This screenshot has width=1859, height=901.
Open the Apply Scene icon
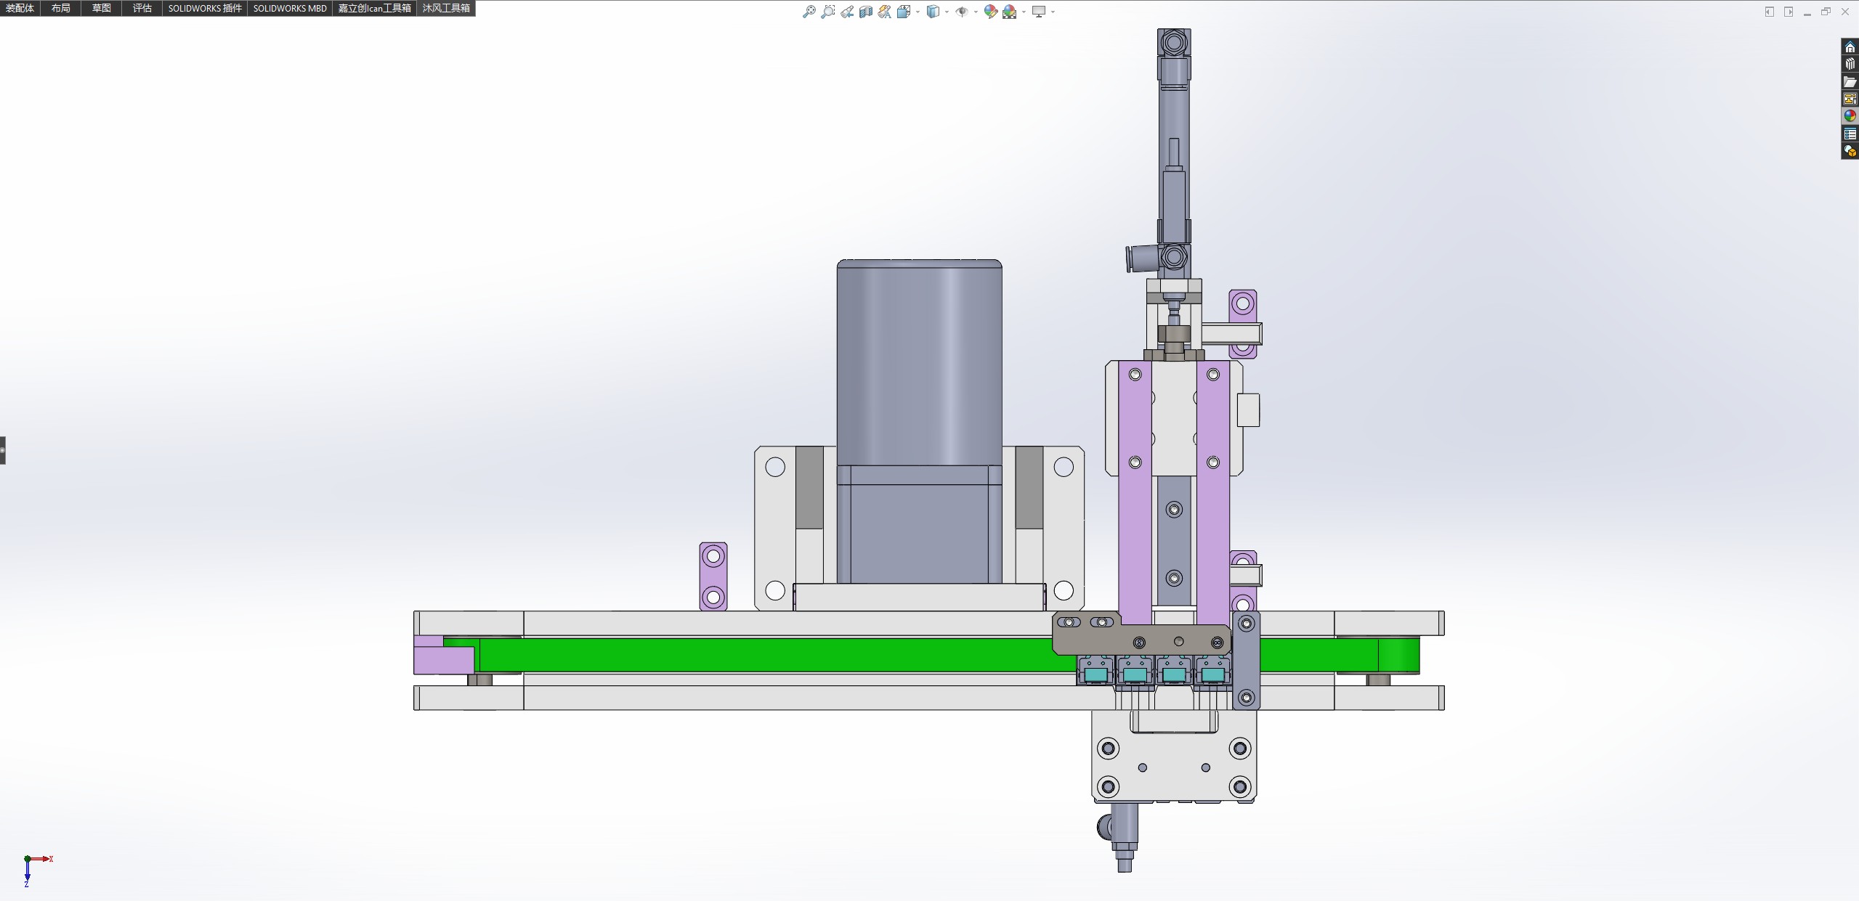[1009, 12]
